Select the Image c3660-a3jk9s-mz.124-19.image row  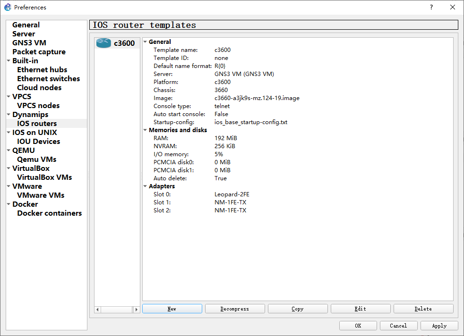coord(298,98)
